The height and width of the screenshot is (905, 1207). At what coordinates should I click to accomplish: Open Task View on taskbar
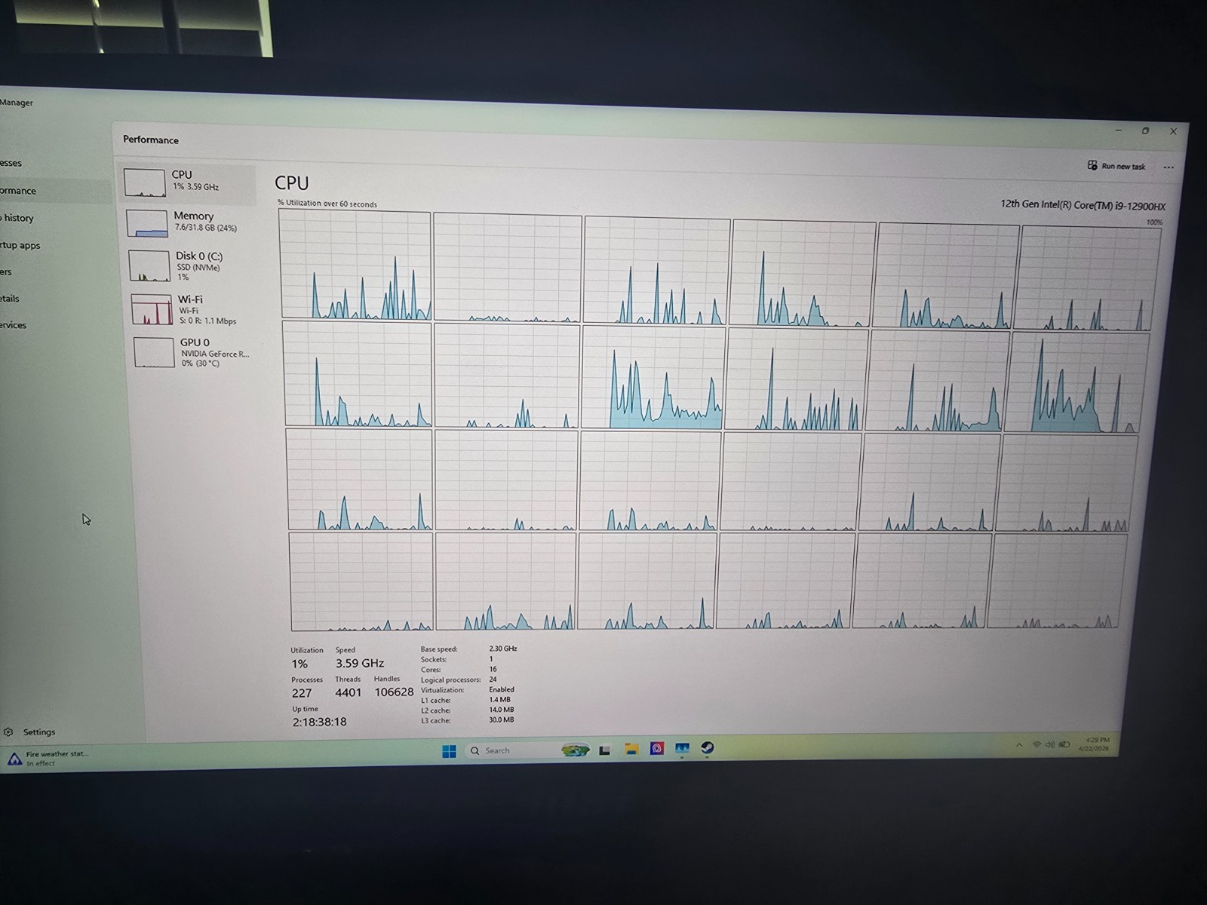tap(604, 750)
